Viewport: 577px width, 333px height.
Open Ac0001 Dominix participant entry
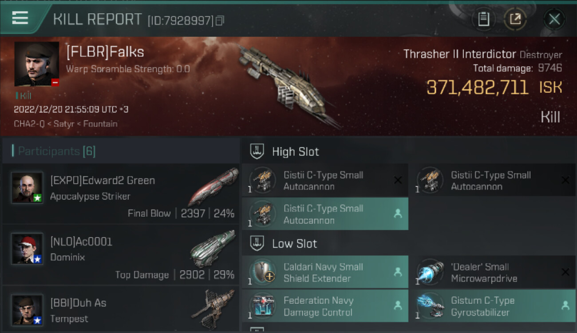tap(121, 255)
